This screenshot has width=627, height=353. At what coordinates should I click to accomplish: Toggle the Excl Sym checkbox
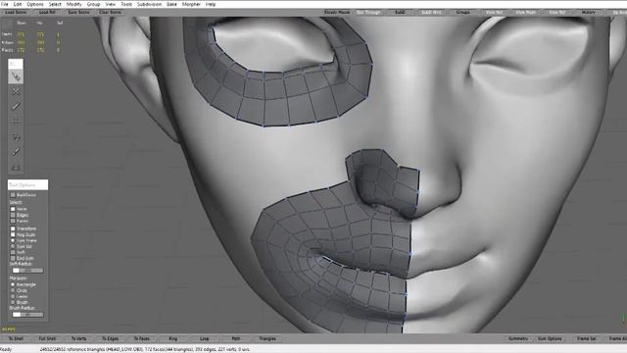13,258
